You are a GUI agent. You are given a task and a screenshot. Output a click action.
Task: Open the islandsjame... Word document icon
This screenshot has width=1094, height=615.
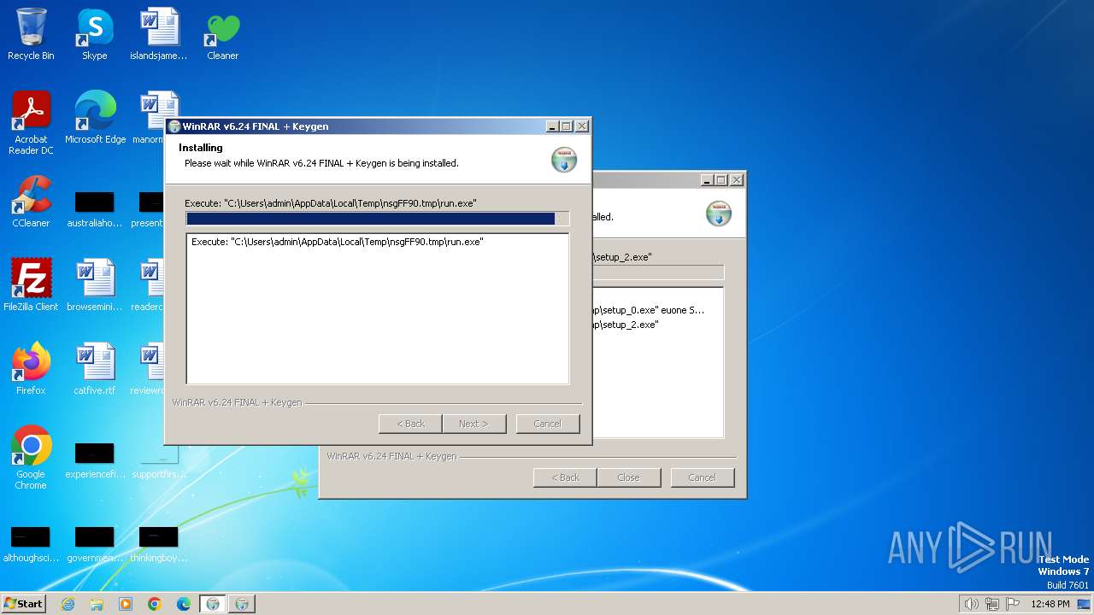[x=159, y=34]
